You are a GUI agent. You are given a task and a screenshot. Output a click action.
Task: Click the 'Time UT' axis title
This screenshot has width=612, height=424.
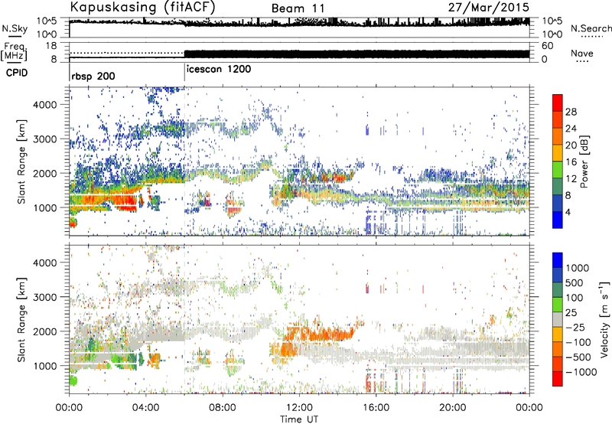[299, 419]
